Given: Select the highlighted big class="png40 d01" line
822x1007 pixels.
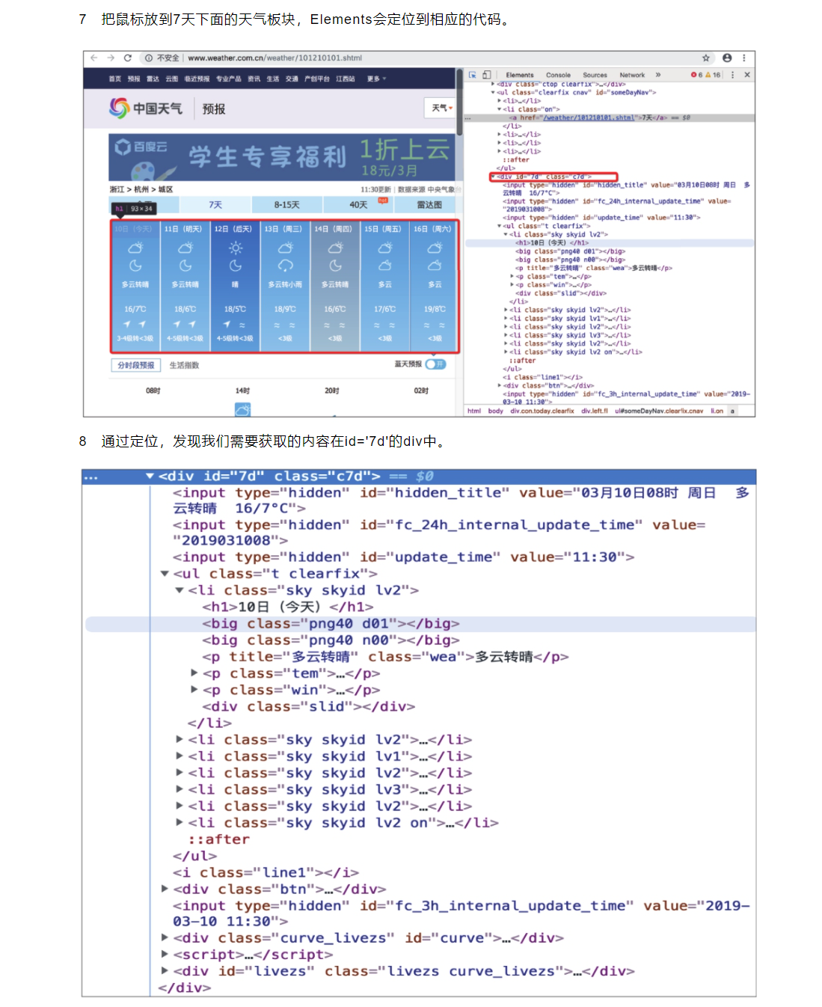Looking at the screenshot, I should click(x=420, y=624).
